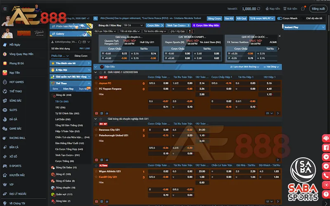Select Quần vợt (177) in sports list

tap(64, 194)
